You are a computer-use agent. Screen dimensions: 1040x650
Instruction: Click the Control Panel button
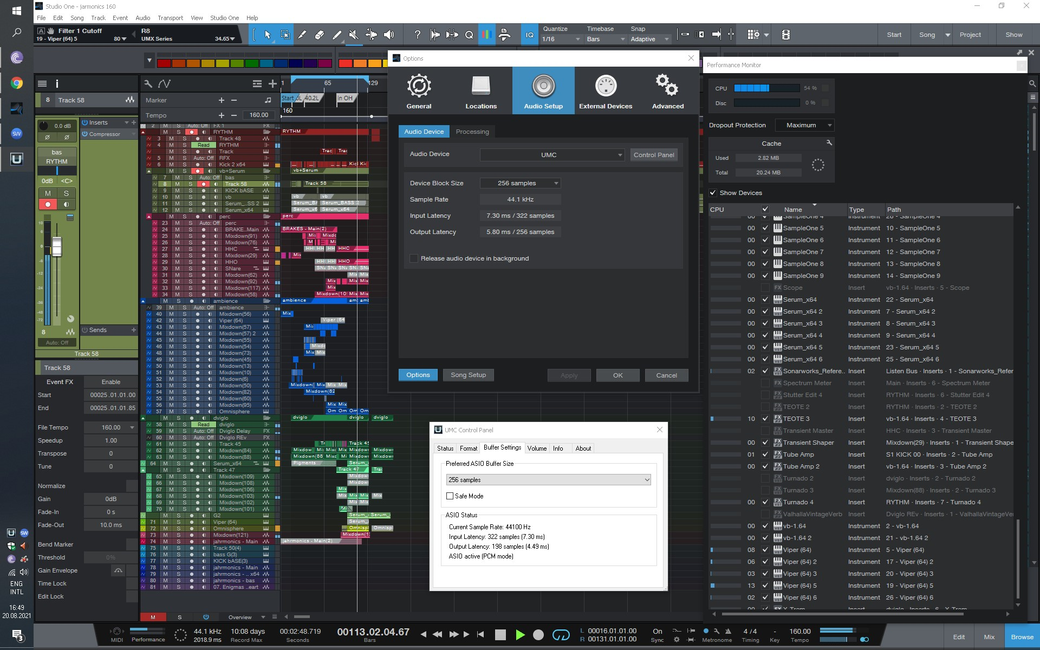(x=653, y=155)
